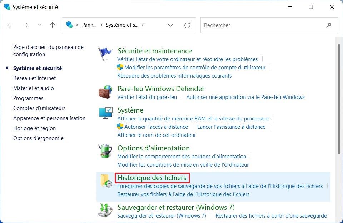Click Modifier les conditions de mise en veille
Screen dimensions: 343x223
pos(183,164)
